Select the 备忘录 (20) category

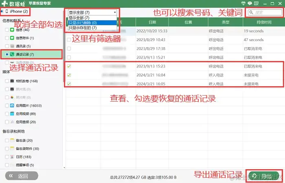pos(24,140)
